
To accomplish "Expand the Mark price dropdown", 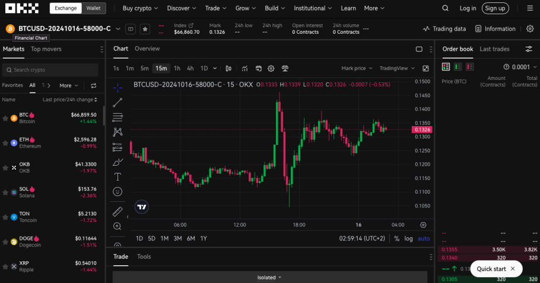I will pos(357,68).
